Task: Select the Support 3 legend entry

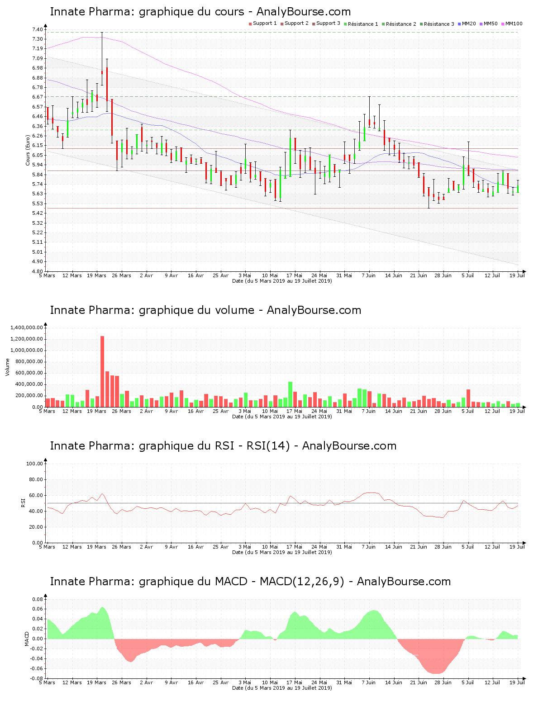Action: click(326, 24)
